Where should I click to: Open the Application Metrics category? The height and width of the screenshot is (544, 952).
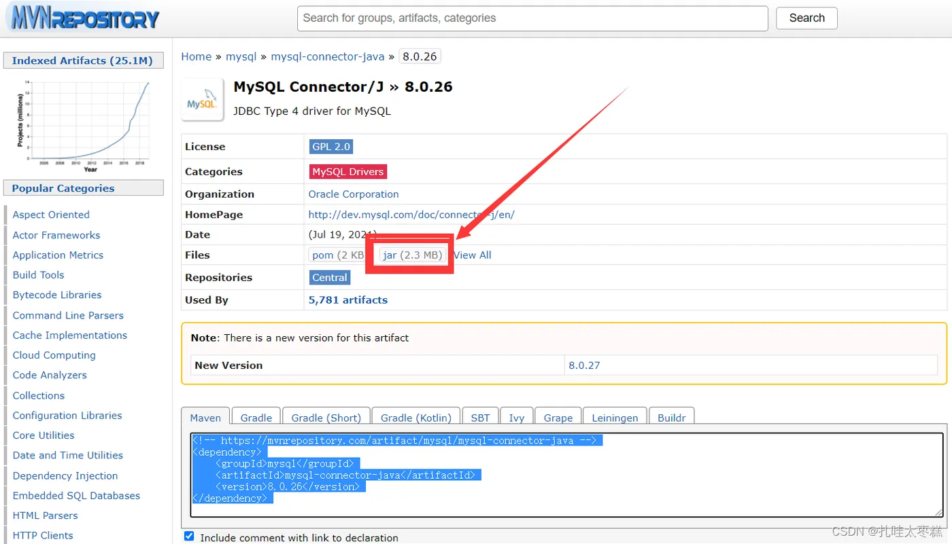pyautogui.click(x=58, y=255)
